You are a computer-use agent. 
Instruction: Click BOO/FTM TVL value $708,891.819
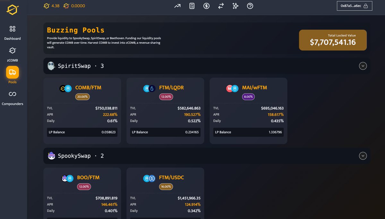click(107, 198)
